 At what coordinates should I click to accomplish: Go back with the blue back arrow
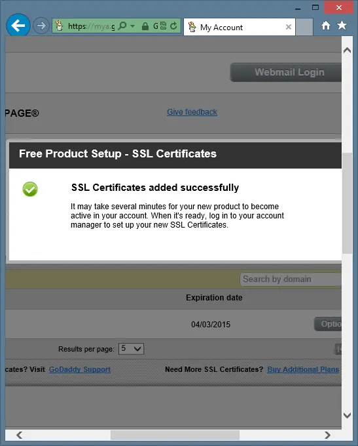pos(18,26)
